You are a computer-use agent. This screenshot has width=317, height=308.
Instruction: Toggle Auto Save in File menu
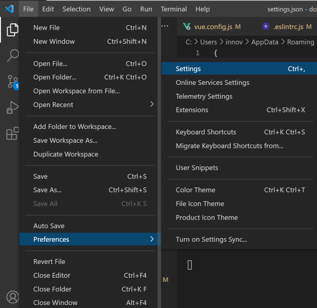(x=49, y=226)
